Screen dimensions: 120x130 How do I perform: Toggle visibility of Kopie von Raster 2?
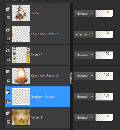[8, 39]
